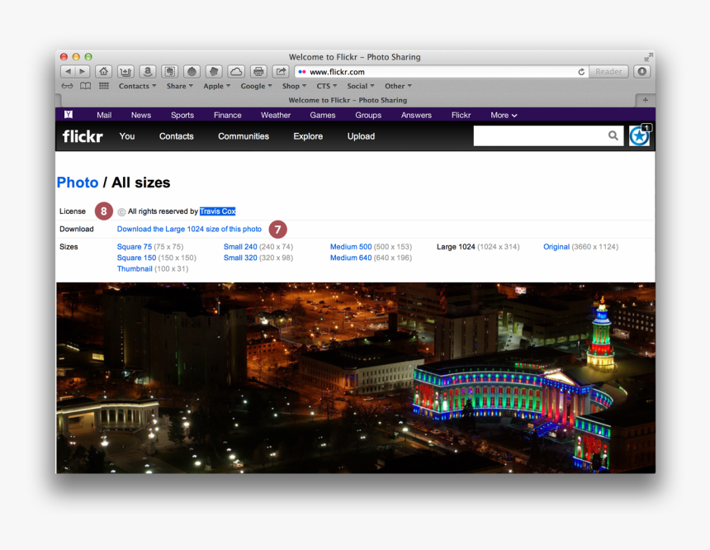This screenshot has width=710, height=550.
Task: Click the Yahoo Y logo icon
Action: (69, 115)
